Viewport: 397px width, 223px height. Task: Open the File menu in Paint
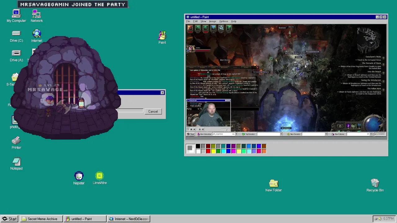click(188, 21)
